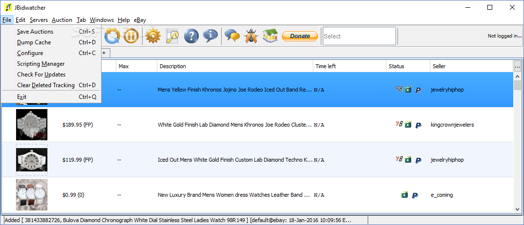Click into the Select search field
The image size is (524, 225).
(359, 36)
